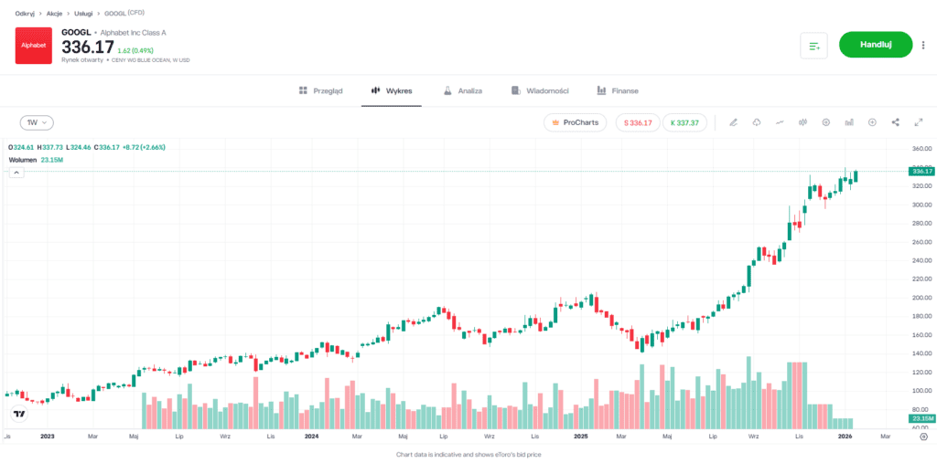Expand chart to fullscreen
937x463 pixels.
click(918, 122)
